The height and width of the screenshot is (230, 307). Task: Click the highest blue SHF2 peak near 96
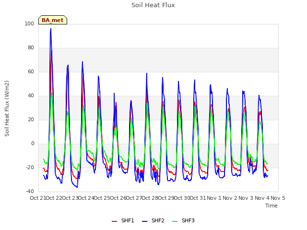(x=51, y=29)
